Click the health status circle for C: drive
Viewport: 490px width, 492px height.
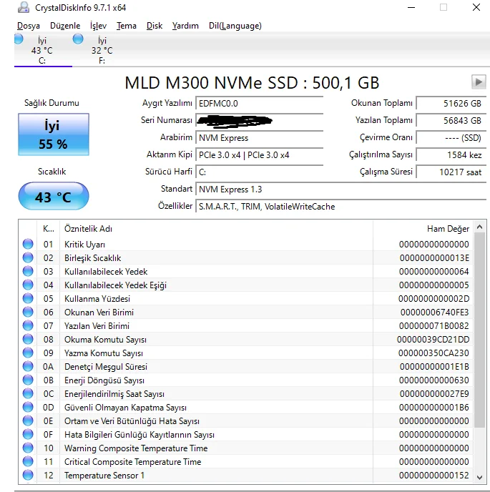click(19, 39)
